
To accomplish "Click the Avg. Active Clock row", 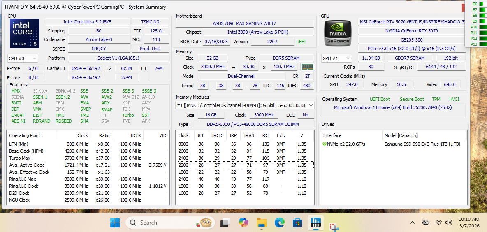I will [88, 165].
